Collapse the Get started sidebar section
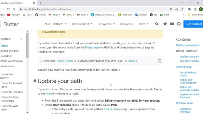This screenshot has width=203, height=114. pyautogui.click(x=21, y=39)
